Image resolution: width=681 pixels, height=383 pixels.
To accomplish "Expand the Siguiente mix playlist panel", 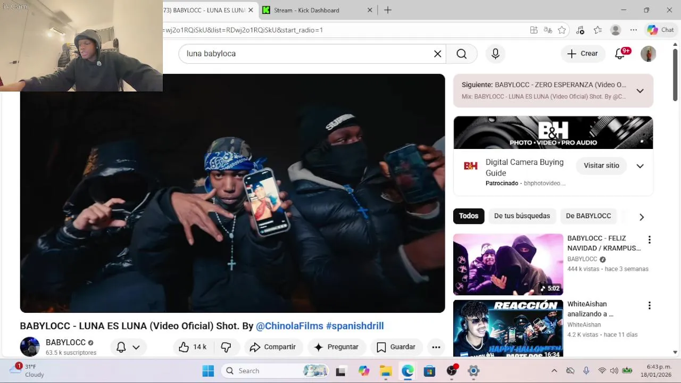I will point(640,91).
